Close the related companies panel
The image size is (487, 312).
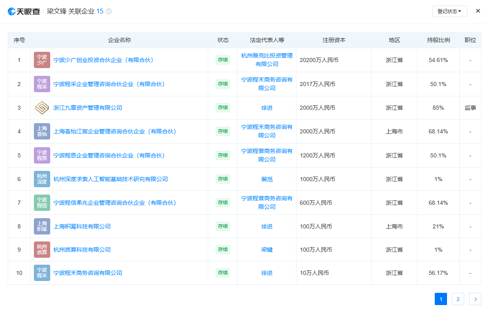(478, 11)
